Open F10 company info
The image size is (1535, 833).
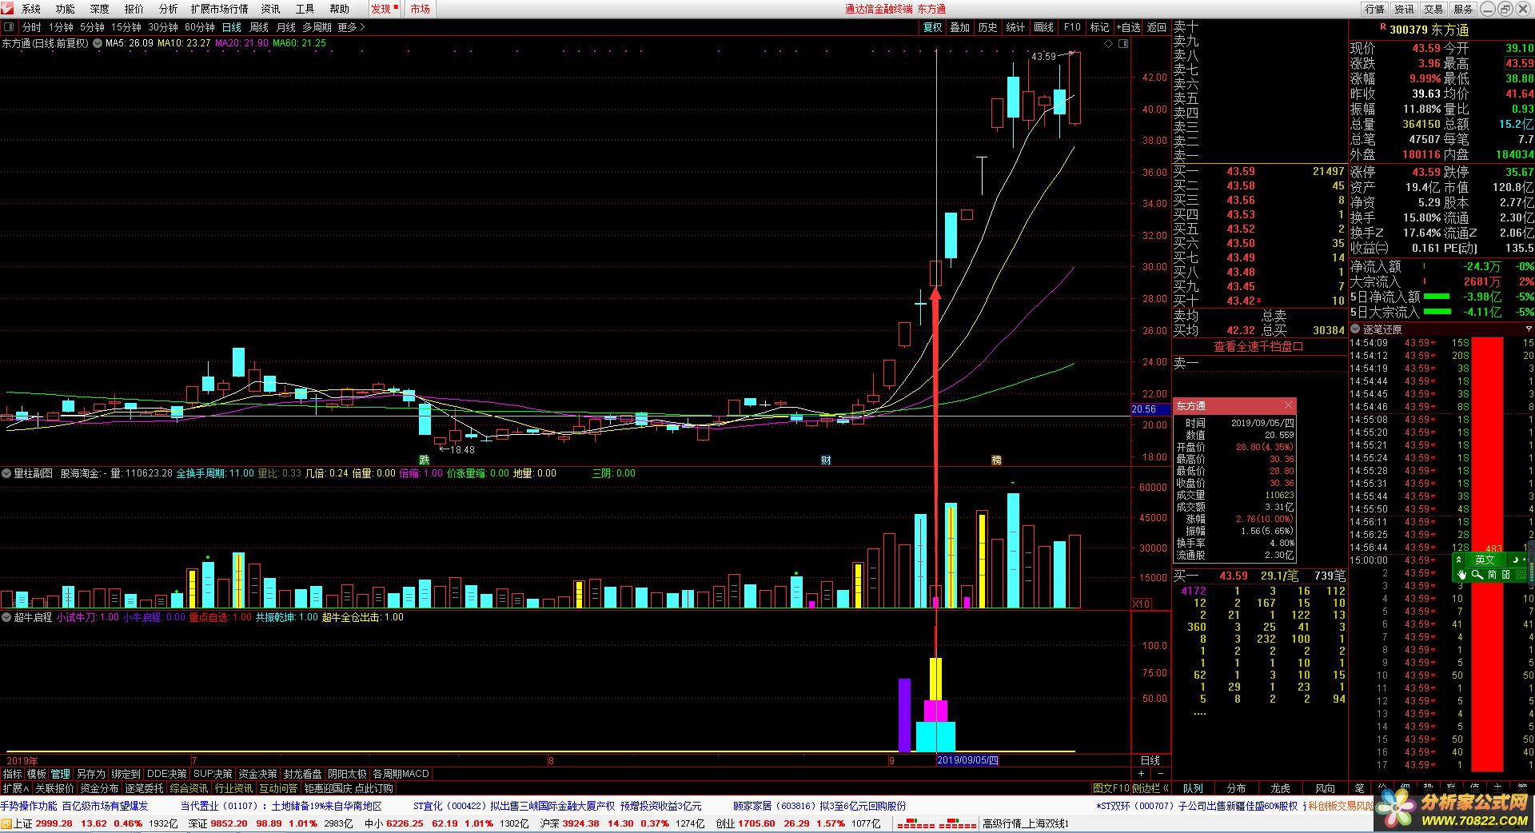click(1072, 27)
